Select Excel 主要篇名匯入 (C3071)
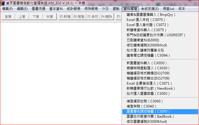Screen dimensions: 199x125 (x=160, y=83)
